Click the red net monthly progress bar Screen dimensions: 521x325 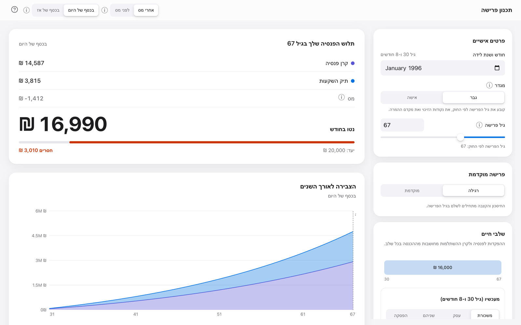pyautogui.click(x=212, y=142)
